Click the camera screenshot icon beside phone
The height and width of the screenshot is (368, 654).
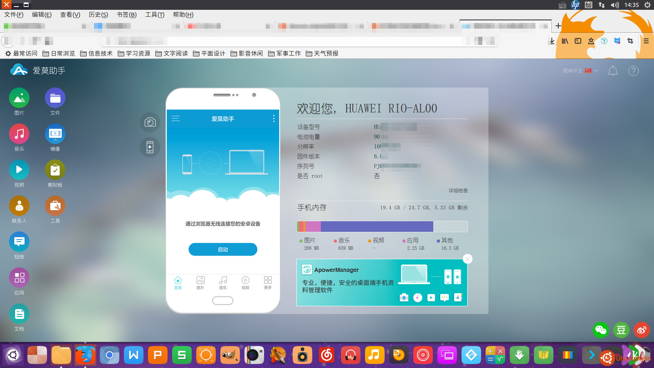pos(150,122)
